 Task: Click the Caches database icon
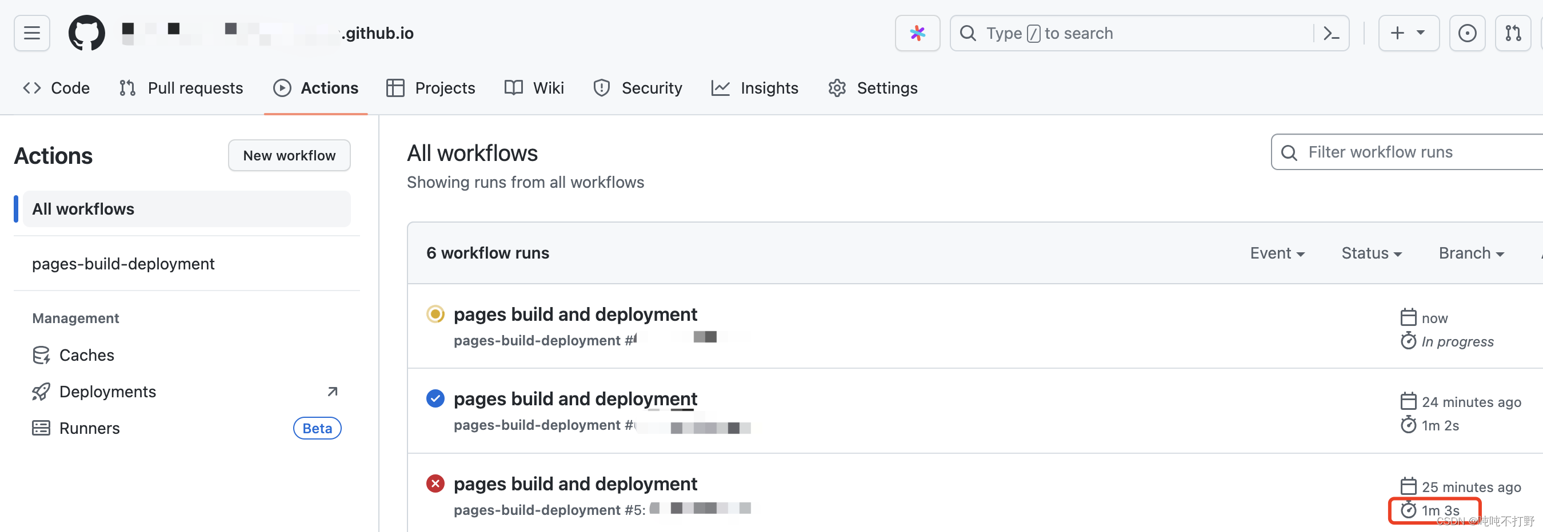point(41,356)
